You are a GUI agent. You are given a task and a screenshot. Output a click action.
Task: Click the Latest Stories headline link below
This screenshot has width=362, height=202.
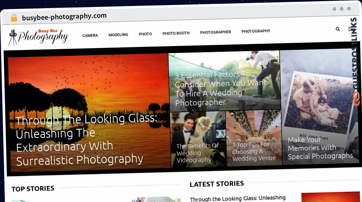click(238, 198)
